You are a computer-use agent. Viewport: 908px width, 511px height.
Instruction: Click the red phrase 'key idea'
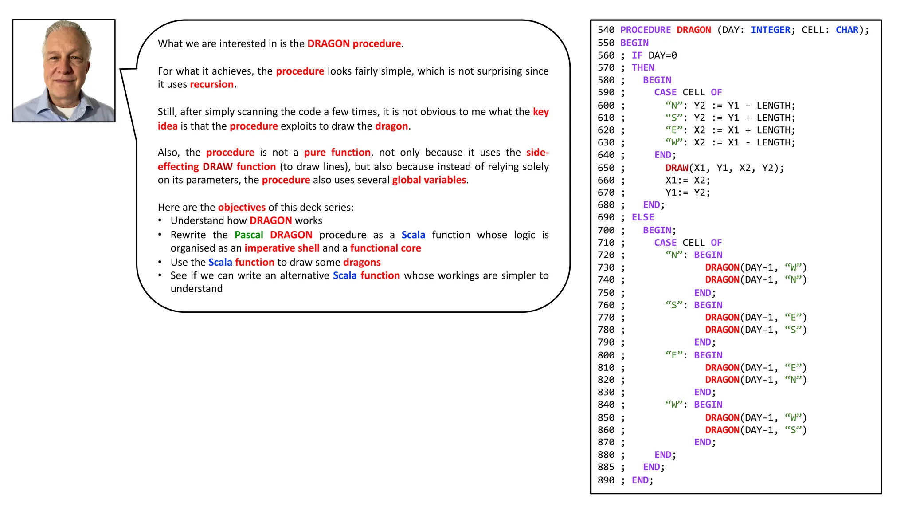(x=353, y=119)
